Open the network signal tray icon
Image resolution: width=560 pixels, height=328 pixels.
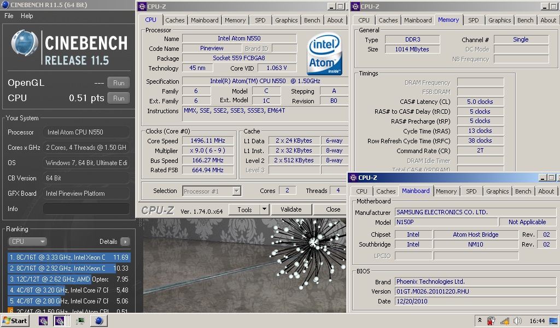click(x=505, y=321)
